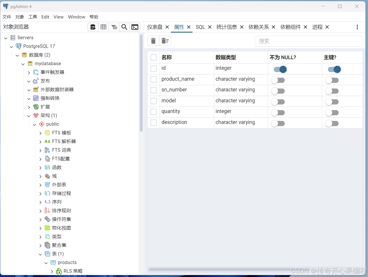
Task: Expand the 事件触发器 node
Action: [29, 72]
